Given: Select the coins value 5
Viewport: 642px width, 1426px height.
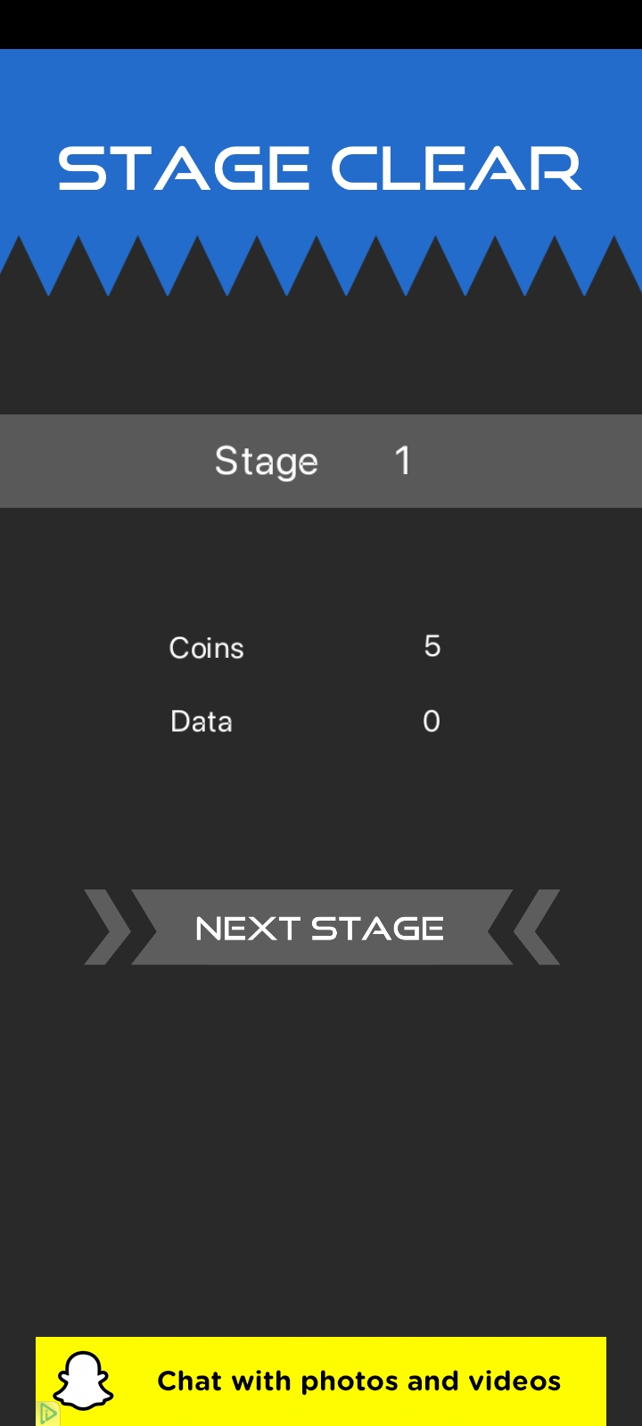Looking at the screenshot, I should [x=432, y=646].
